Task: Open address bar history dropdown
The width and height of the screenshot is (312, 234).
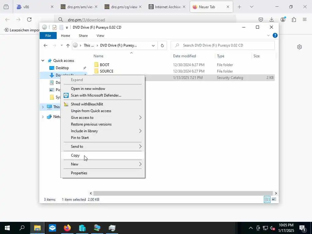Action: coord(153,46)
